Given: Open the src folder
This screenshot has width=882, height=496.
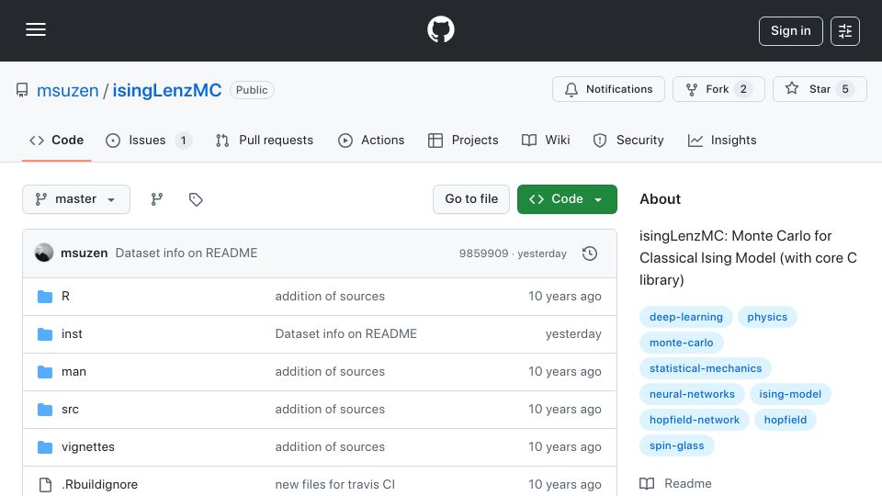Looking at the screenshot, I should (x=70, y=410).
